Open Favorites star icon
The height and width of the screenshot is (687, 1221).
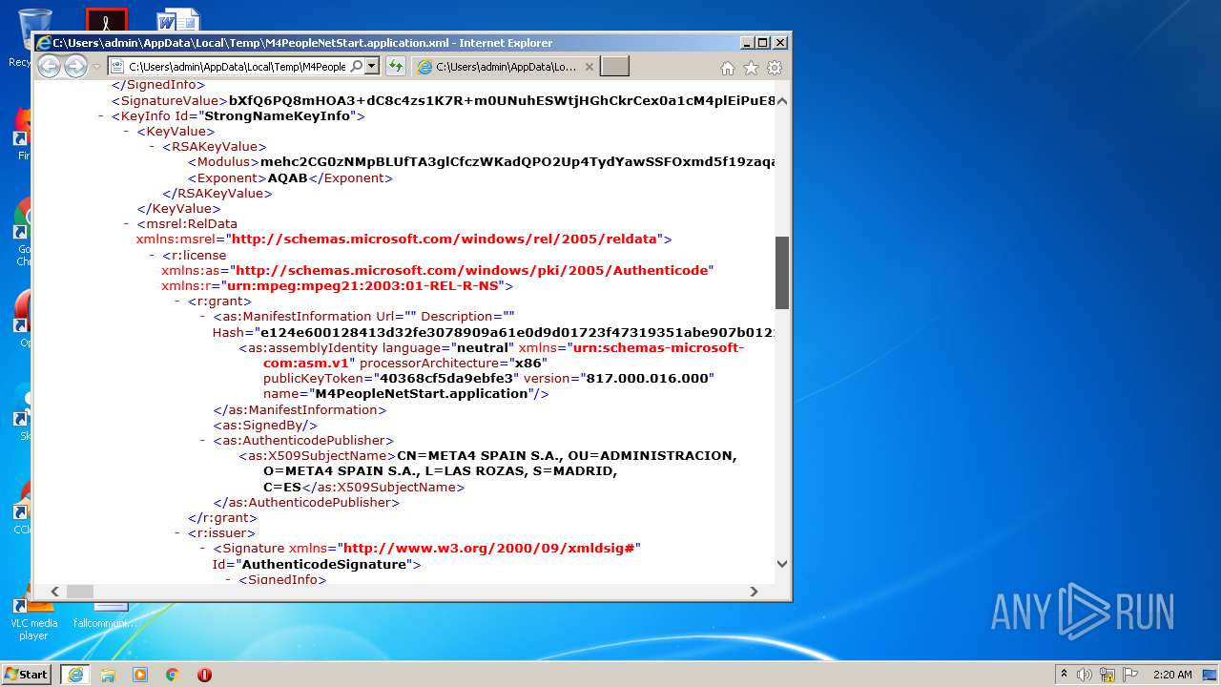tap(751, 68)
